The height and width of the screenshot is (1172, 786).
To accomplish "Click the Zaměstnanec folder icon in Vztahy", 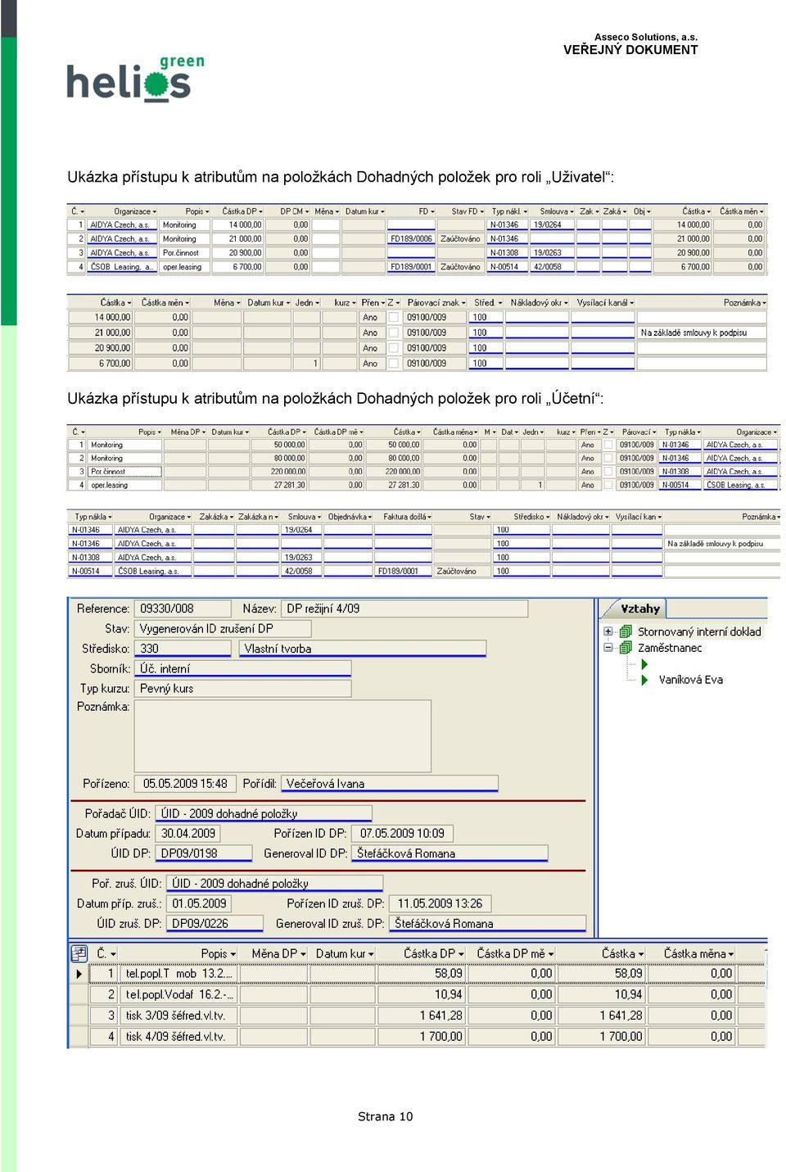I will click(x=626, y=647).
